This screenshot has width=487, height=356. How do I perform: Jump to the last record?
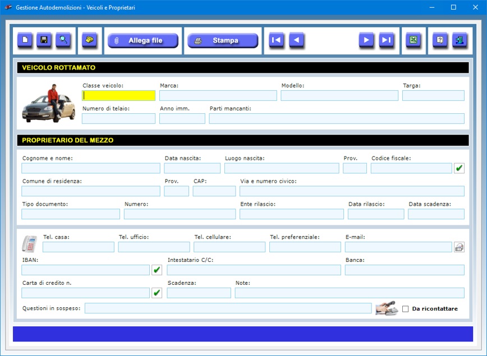(x=386, y=40)
